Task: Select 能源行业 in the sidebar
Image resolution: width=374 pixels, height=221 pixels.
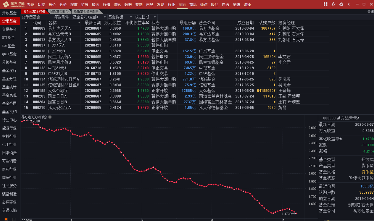Action: [9, 128]
